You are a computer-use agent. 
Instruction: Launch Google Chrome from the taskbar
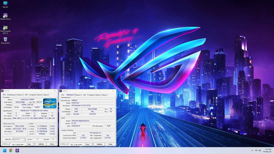11,150
